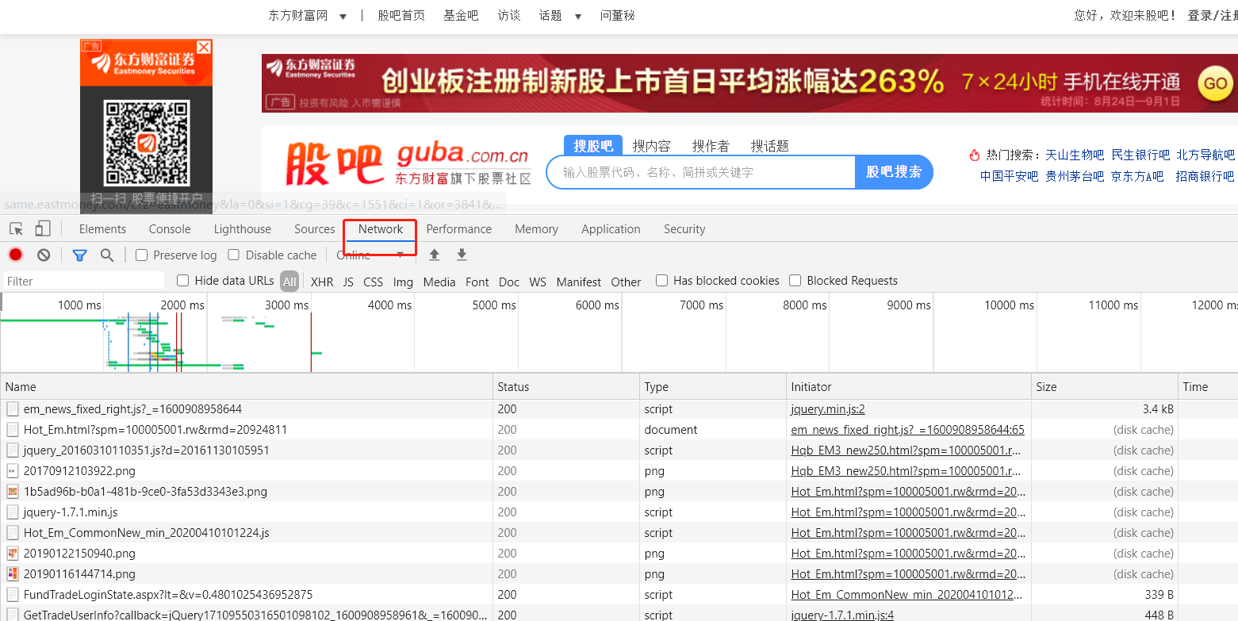Open the Performance tab
This screenshot has height=621, width=1238.
pyautogui.click(x=458, y=229)
